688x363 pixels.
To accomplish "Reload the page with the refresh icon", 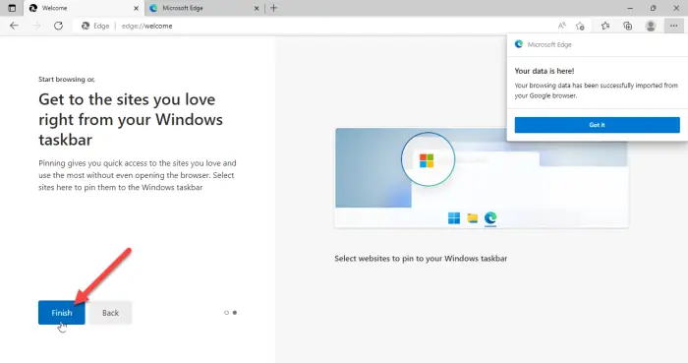I will tap(58, 26).
